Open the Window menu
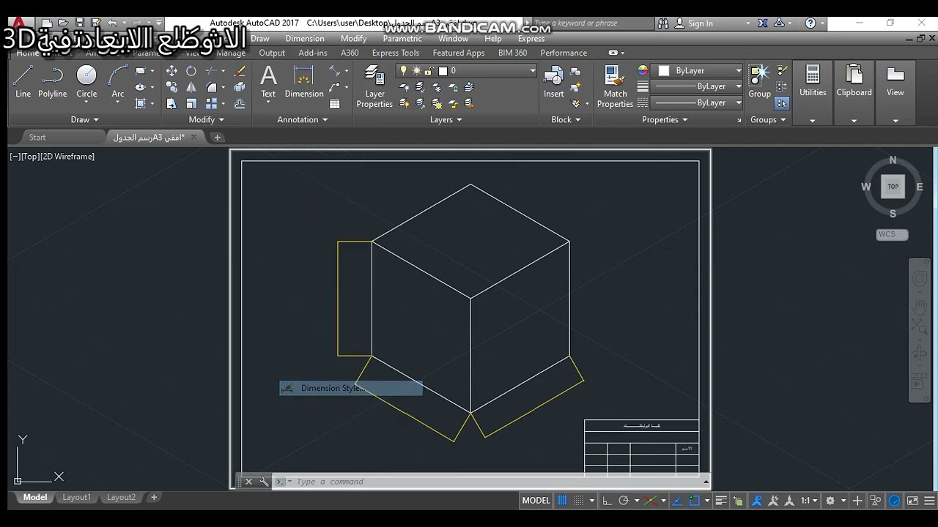This screenshot has width=938, height=527. [x=453, y=39]
